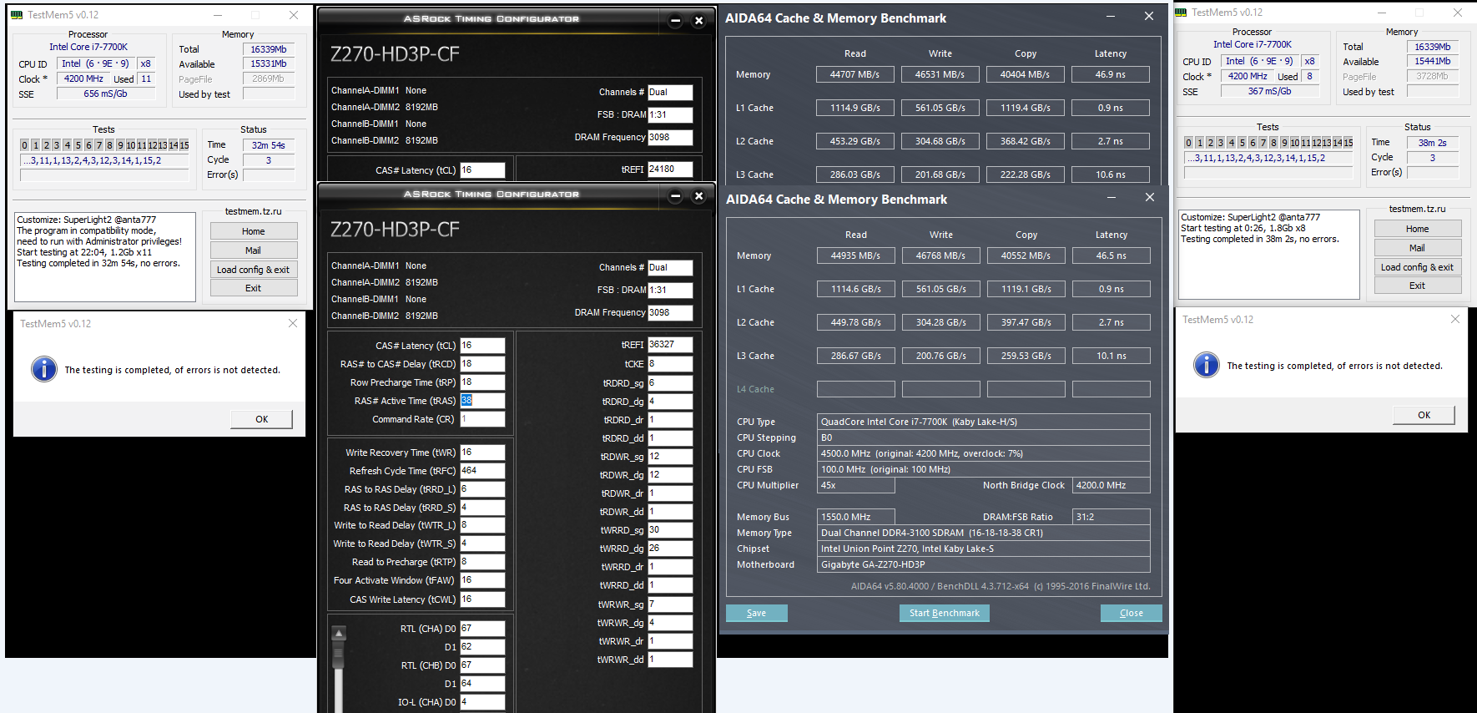The height and width of the screenshot is (713, 1477).
Task: Open Home in the TestMem5 window showing 38m 2s
Action: click(x=1418, y=229)
